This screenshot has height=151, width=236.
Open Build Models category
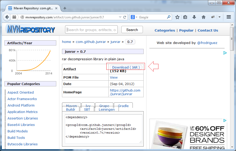point(18,131)
